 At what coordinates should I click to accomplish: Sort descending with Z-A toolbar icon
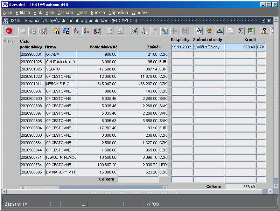click(86, 31)
